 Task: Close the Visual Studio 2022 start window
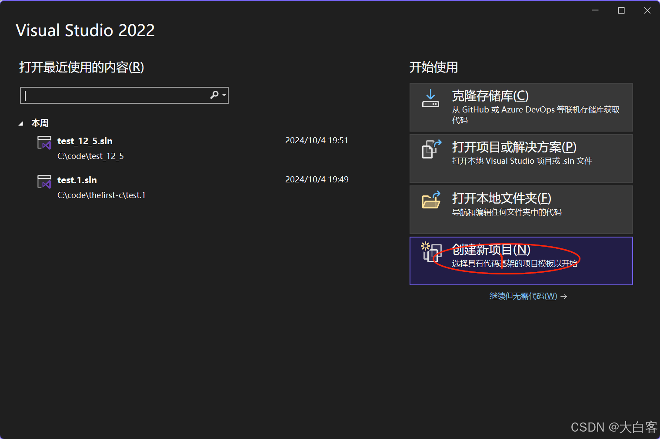pos(647,10)
